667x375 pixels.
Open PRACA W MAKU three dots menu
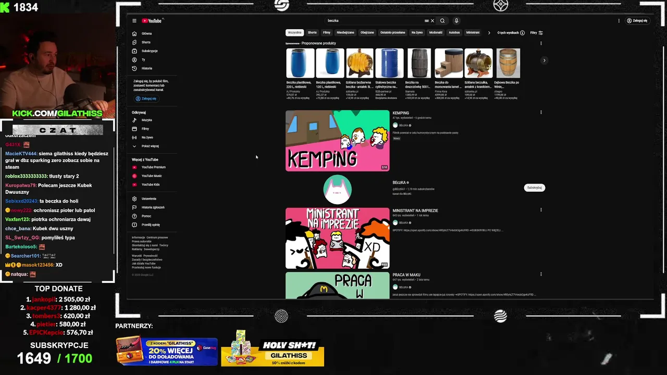(541, 274)
